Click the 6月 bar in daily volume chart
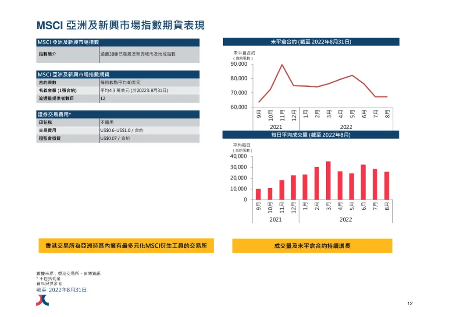Screen dimensions: 449x317 pyautogui.click(x=363, y=182)
